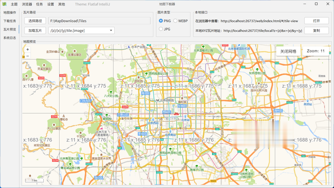Click the 关闭网格 button on the map
Image resolution: width=334 pixels, height=188 pixels.
tap(288, 51)
